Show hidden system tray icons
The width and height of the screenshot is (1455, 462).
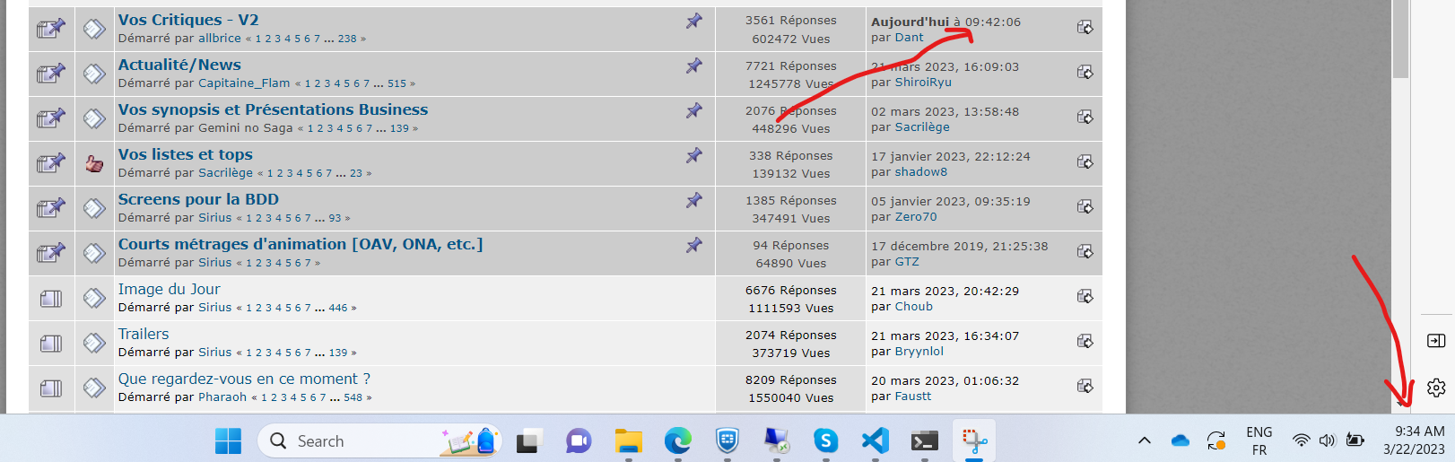pos(1145,440)
